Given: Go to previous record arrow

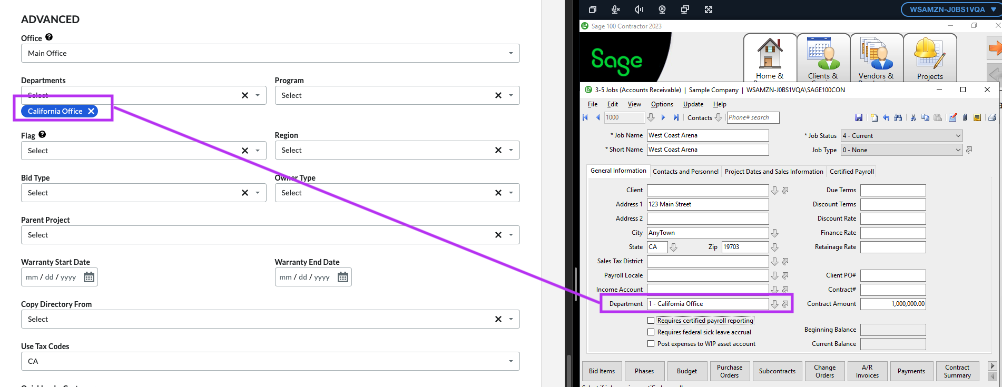Looking at the screenshot, I should pyautogui.click(x=597, y=117).
